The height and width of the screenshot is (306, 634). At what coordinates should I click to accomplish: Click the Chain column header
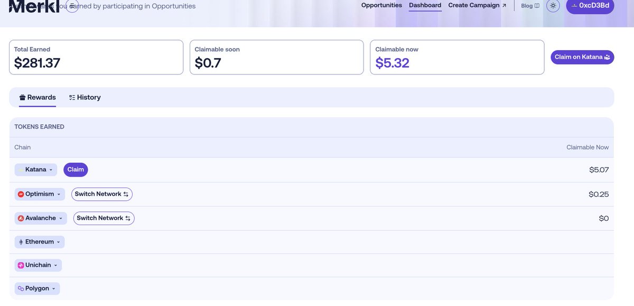pyautogui.click(x=22, y=147)
